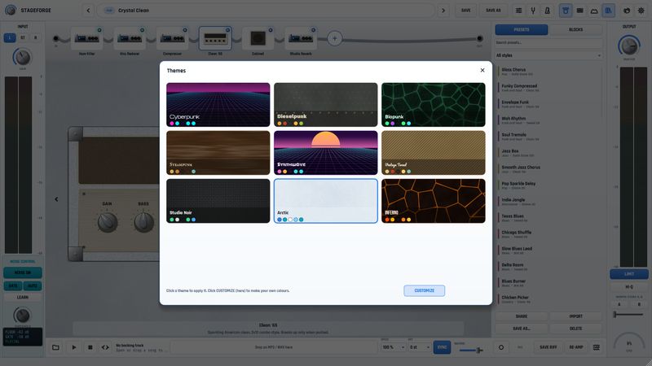This screenshot has width=652, height=366.
Task: Toggle the output LIMIT button
Action: pos(629,274)
